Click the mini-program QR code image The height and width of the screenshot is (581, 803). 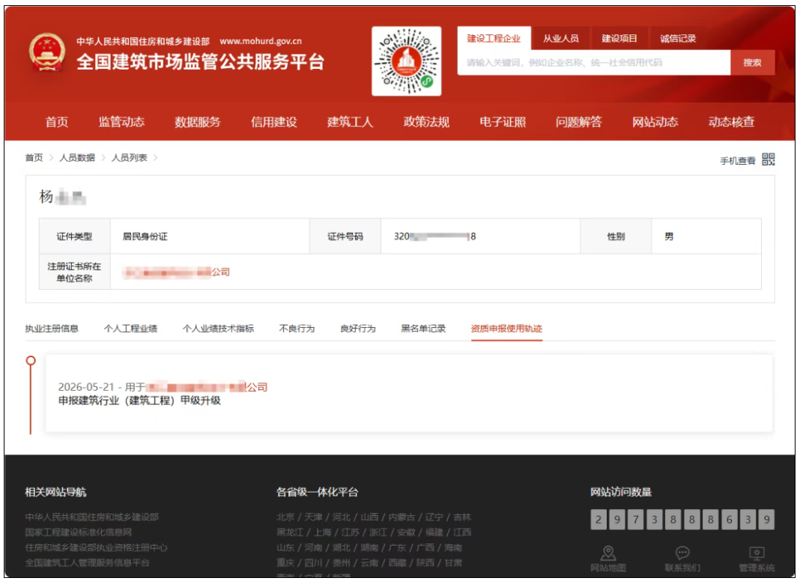point(407,61)
